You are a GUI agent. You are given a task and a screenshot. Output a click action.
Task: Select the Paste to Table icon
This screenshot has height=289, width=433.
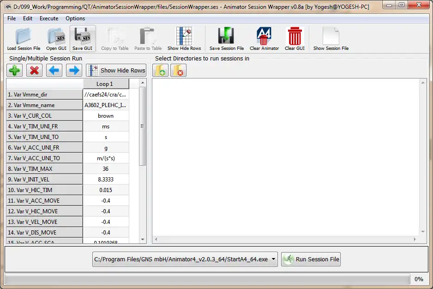click(148, 39)
